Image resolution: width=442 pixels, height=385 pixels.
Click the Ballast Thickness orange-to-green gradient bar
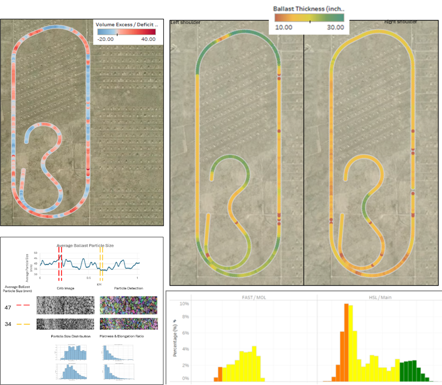(309, 18)
